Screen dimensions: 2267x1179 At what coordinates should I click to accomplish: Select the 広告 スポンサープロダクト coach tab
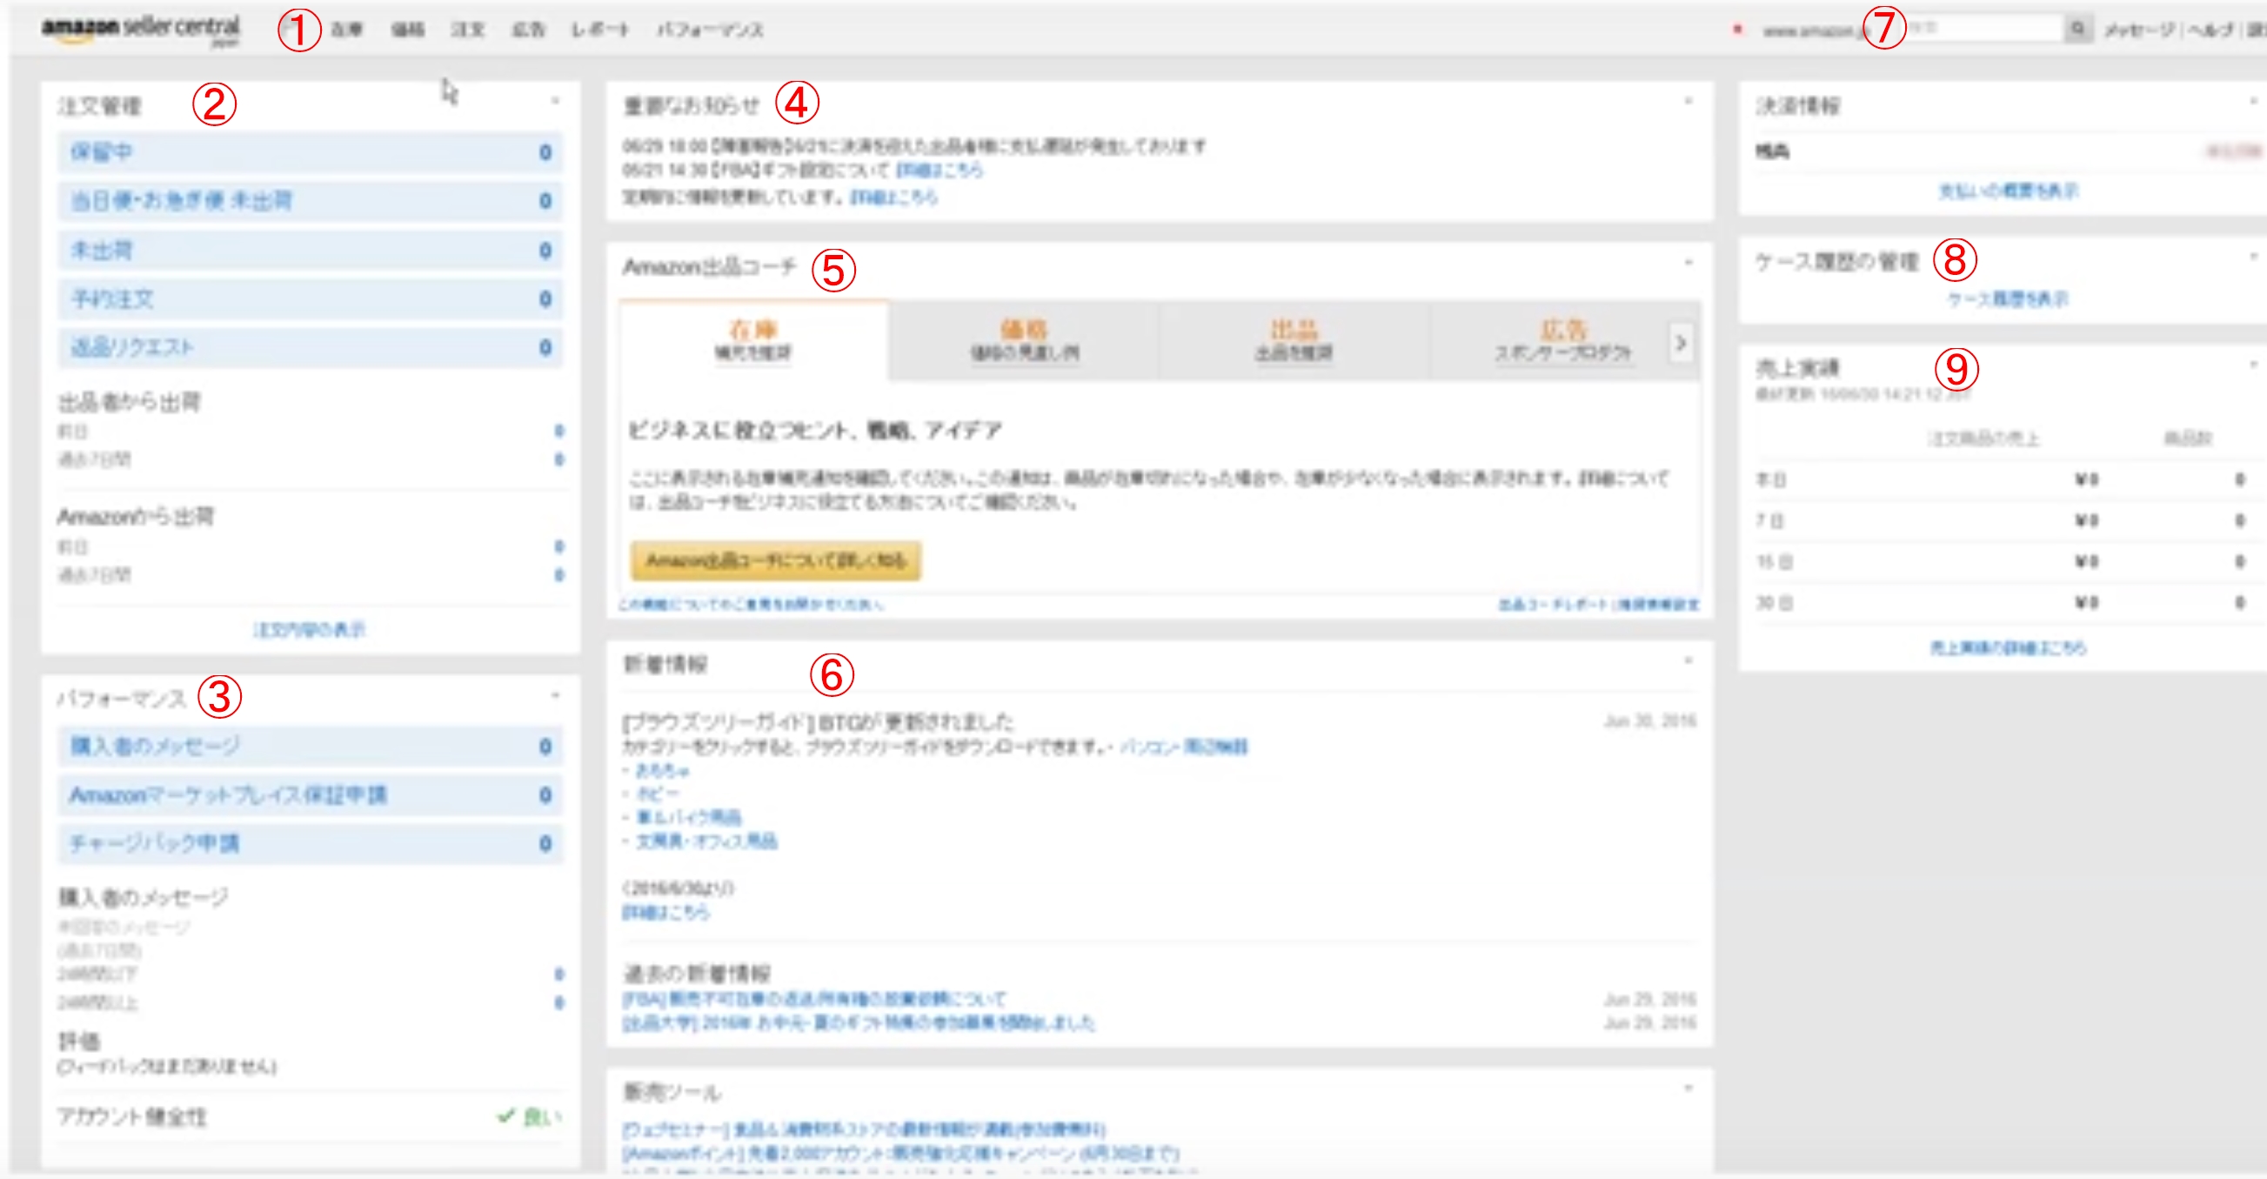[1563, 341]
